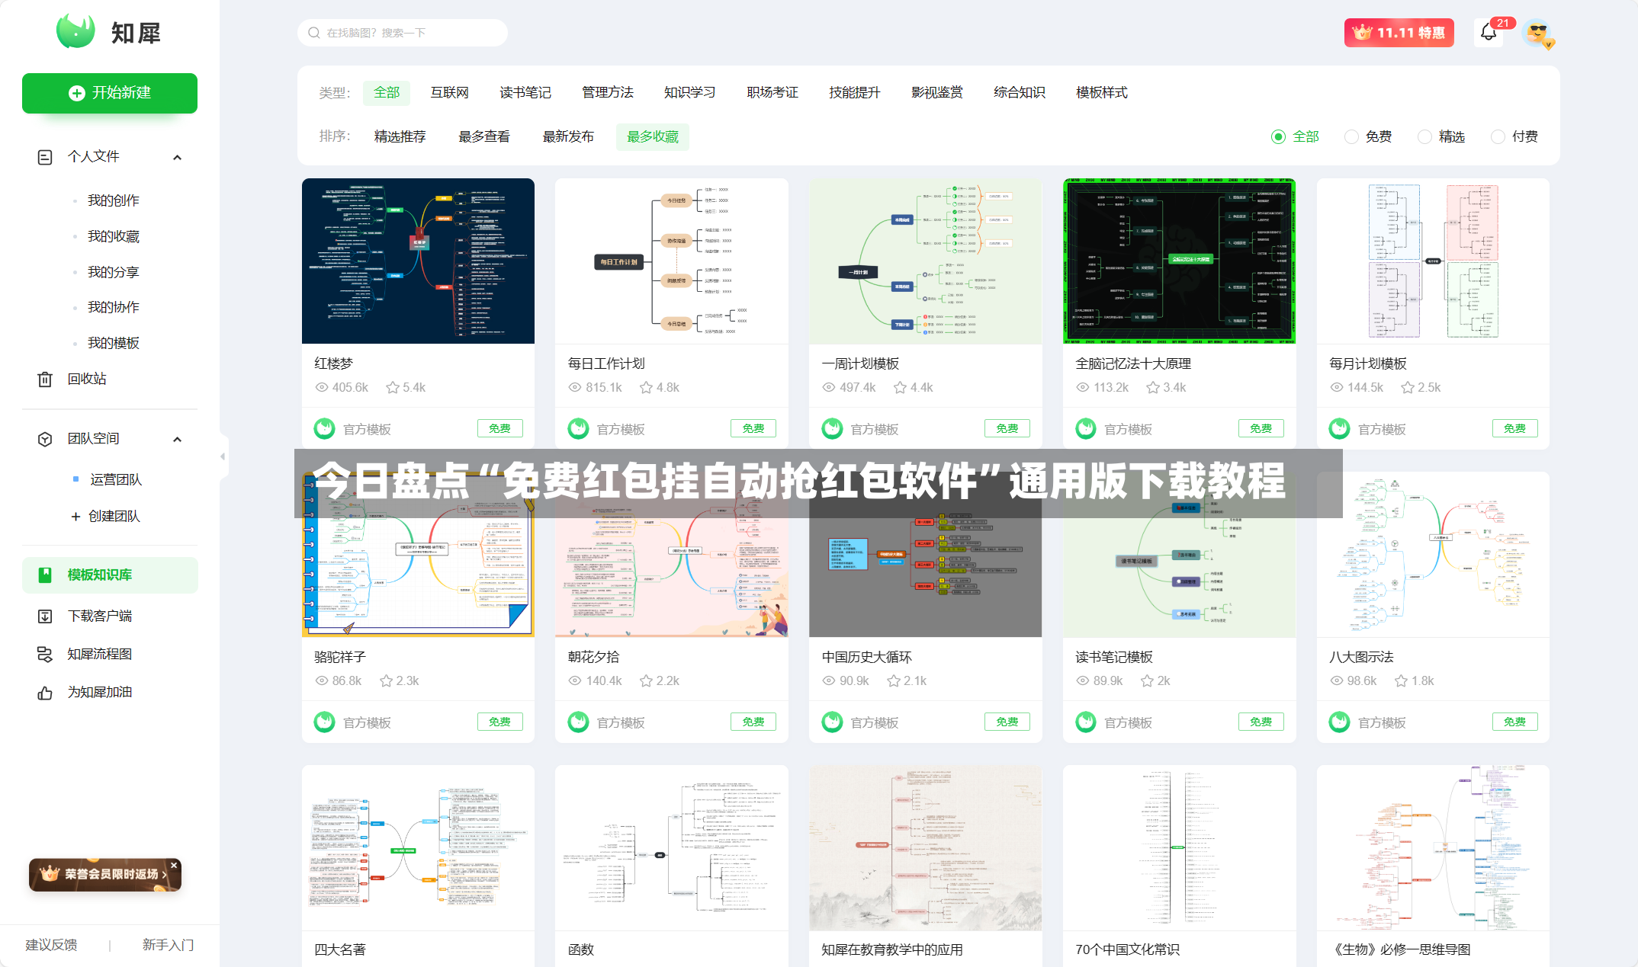Click the star icon on 骆驼祥子 card
The width and height of the screenshot is (1638, 967).
[387, 681]
